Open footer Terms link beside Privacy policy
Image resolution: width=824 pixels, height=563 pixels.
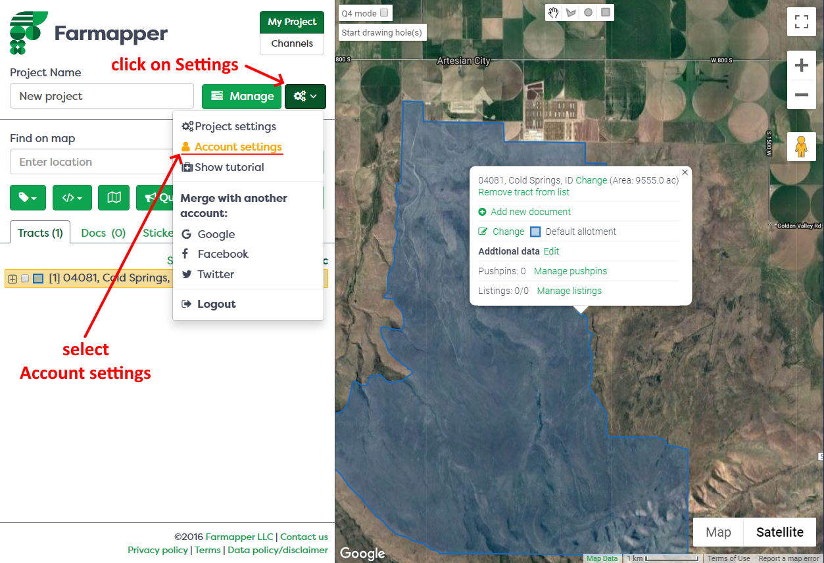click(208, 550)
